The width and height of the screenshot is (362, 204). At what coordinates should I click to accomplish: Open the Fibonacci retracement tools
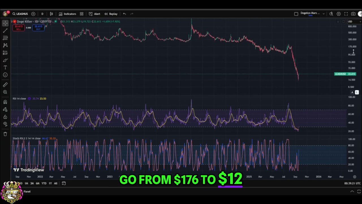[5, 38]
